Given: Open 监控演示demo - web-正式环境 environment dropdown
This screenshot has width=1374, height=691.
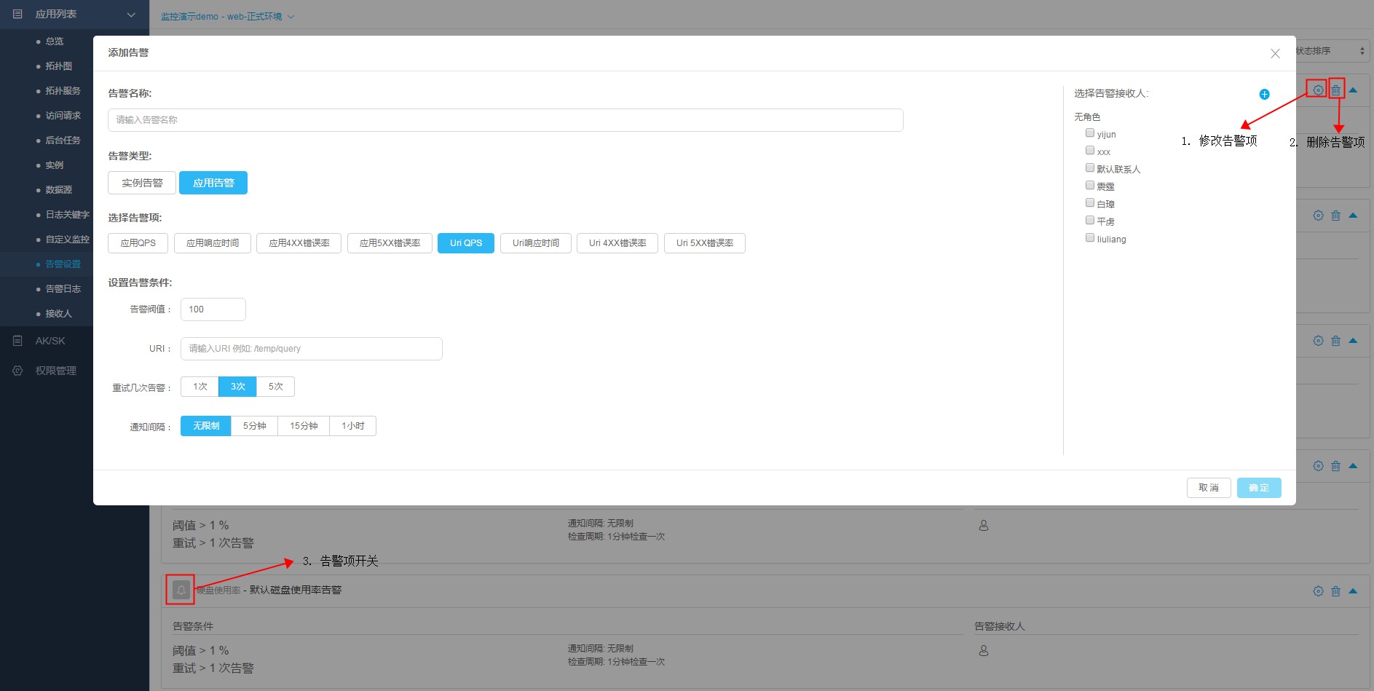Looking at the screenshot, I should pos(227,17).
